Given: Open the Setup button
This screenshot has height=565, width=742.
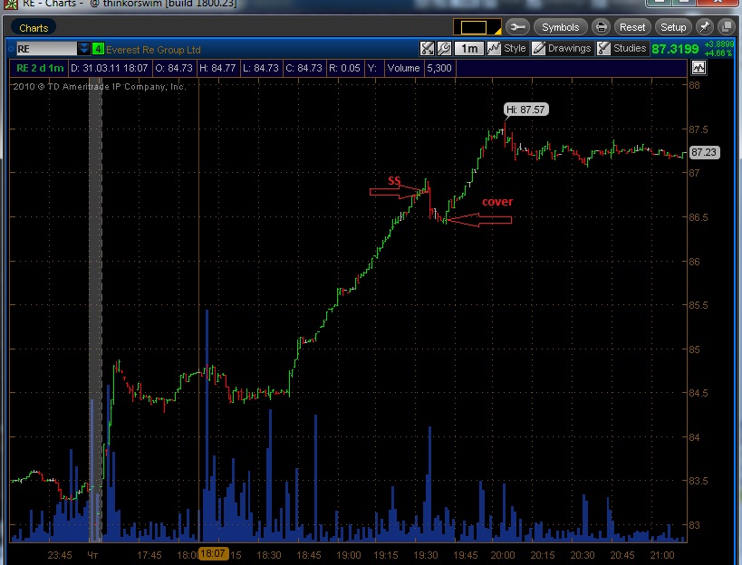Looking at the screenshot, I should tap(673, 27).
